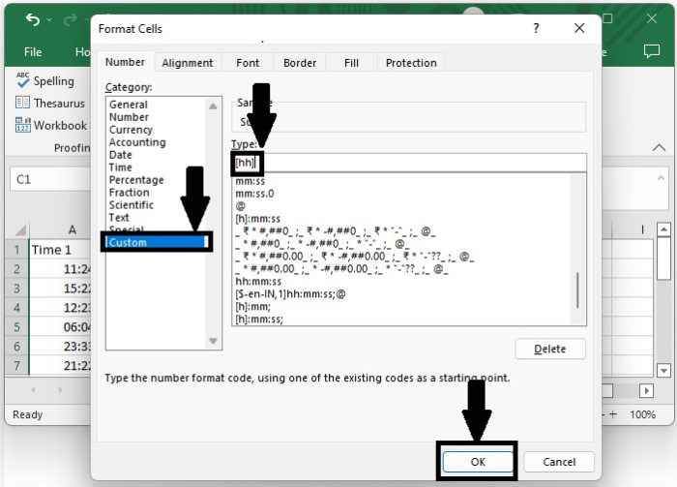Image resolution: width=677 pixels, height=487 pixels.
Task: Select the Number category
Action: (x=129, y=117)
